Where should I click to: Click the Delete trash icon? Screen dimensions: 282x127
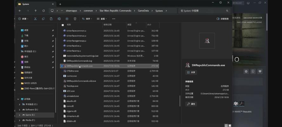(x=75, y=19)
